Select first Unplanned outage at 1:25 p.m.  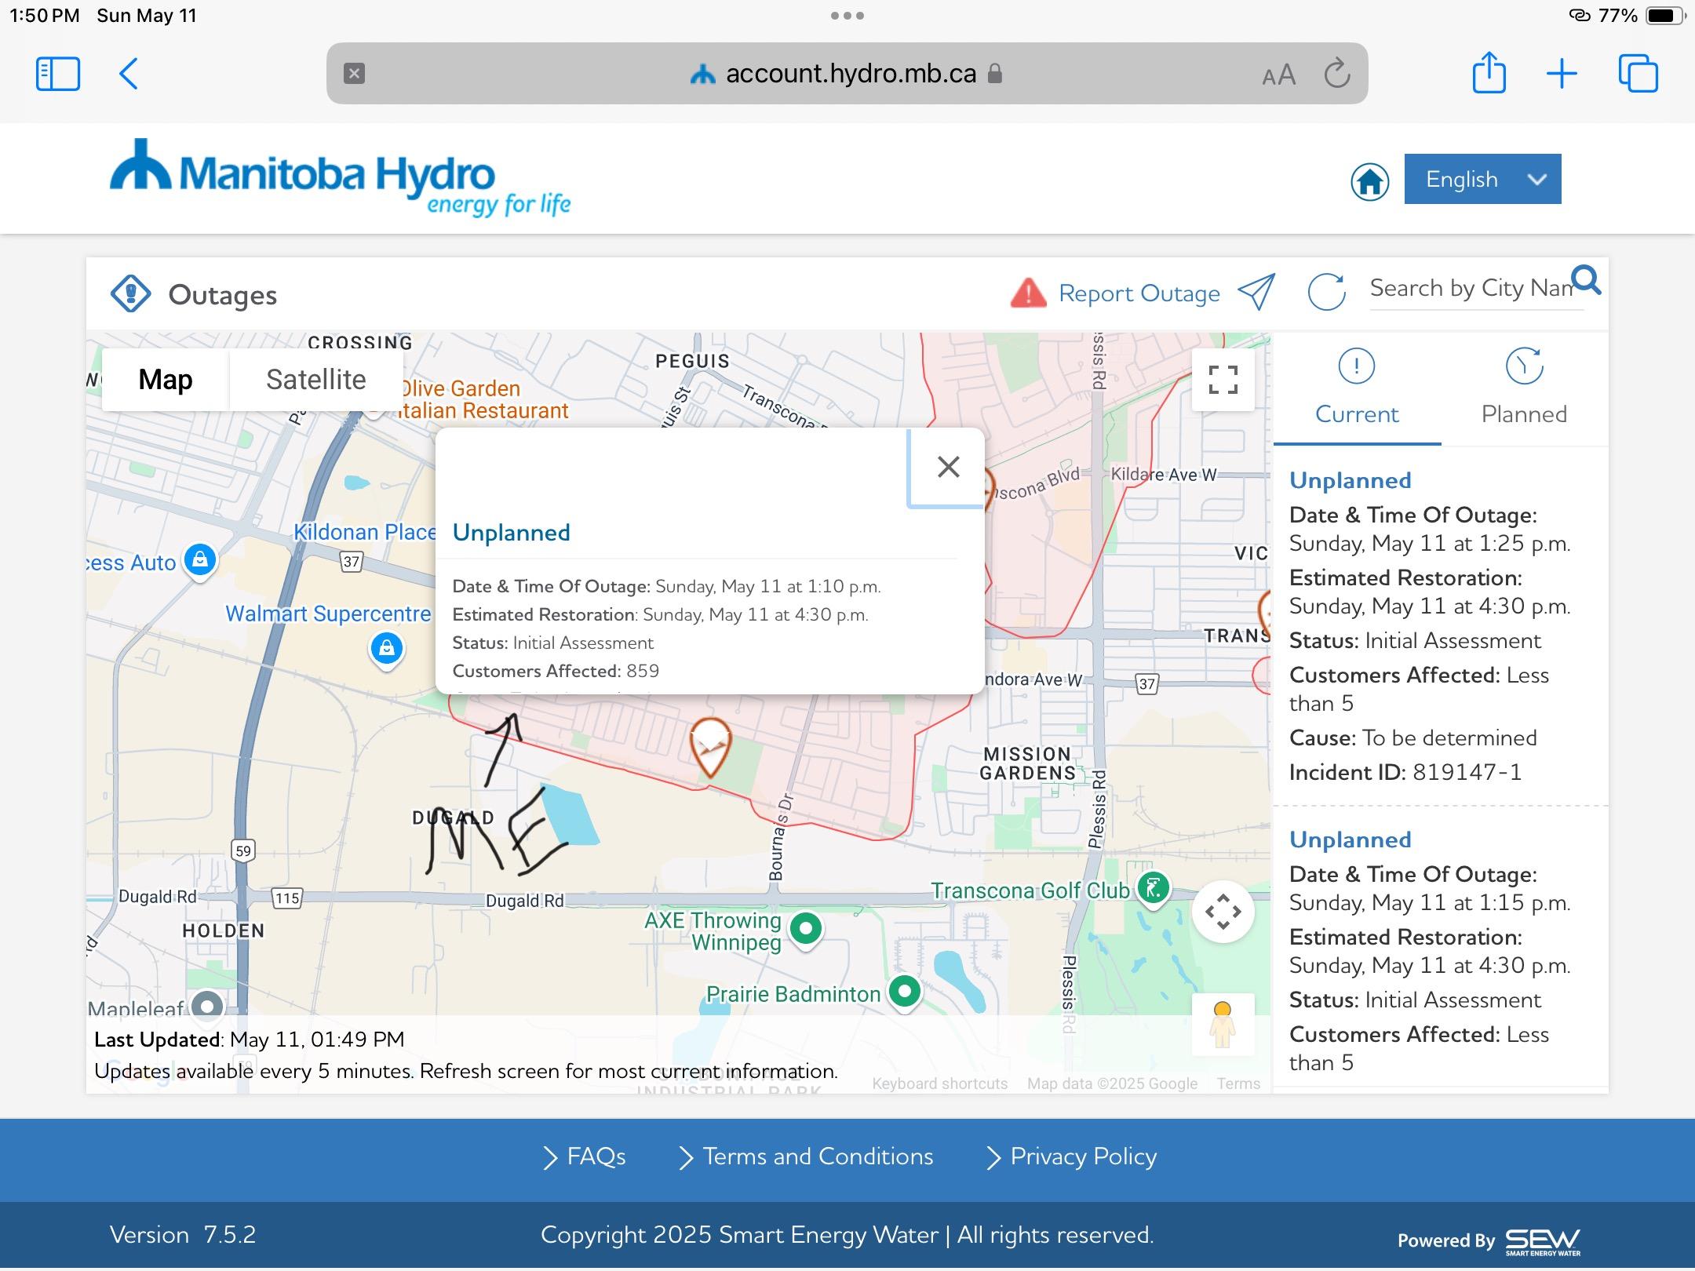coord(1440,625)
